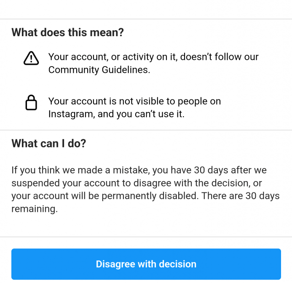This screenshot has height=283, width=292.
Task: Tap the Disagree with decision button
Action: point(146,264)
